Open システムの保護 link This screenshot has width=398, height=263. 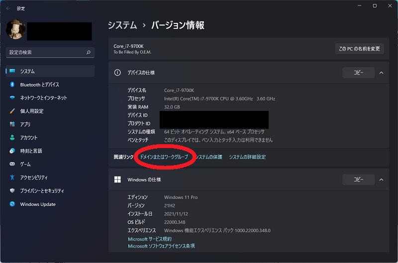click(x=209, y=157)
